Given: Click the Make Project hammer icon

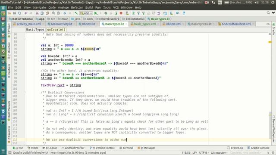Looking at the screenshot, I should 76,13.
